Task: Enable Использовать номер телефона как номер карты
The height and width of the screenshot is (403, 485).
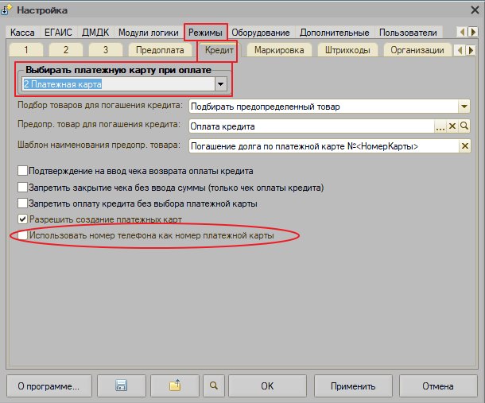Action: pyautogui.click(x=22, y=235)
